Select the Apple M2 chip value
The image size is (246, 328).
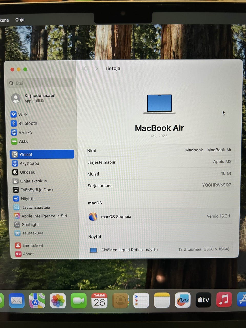point(222,162)
